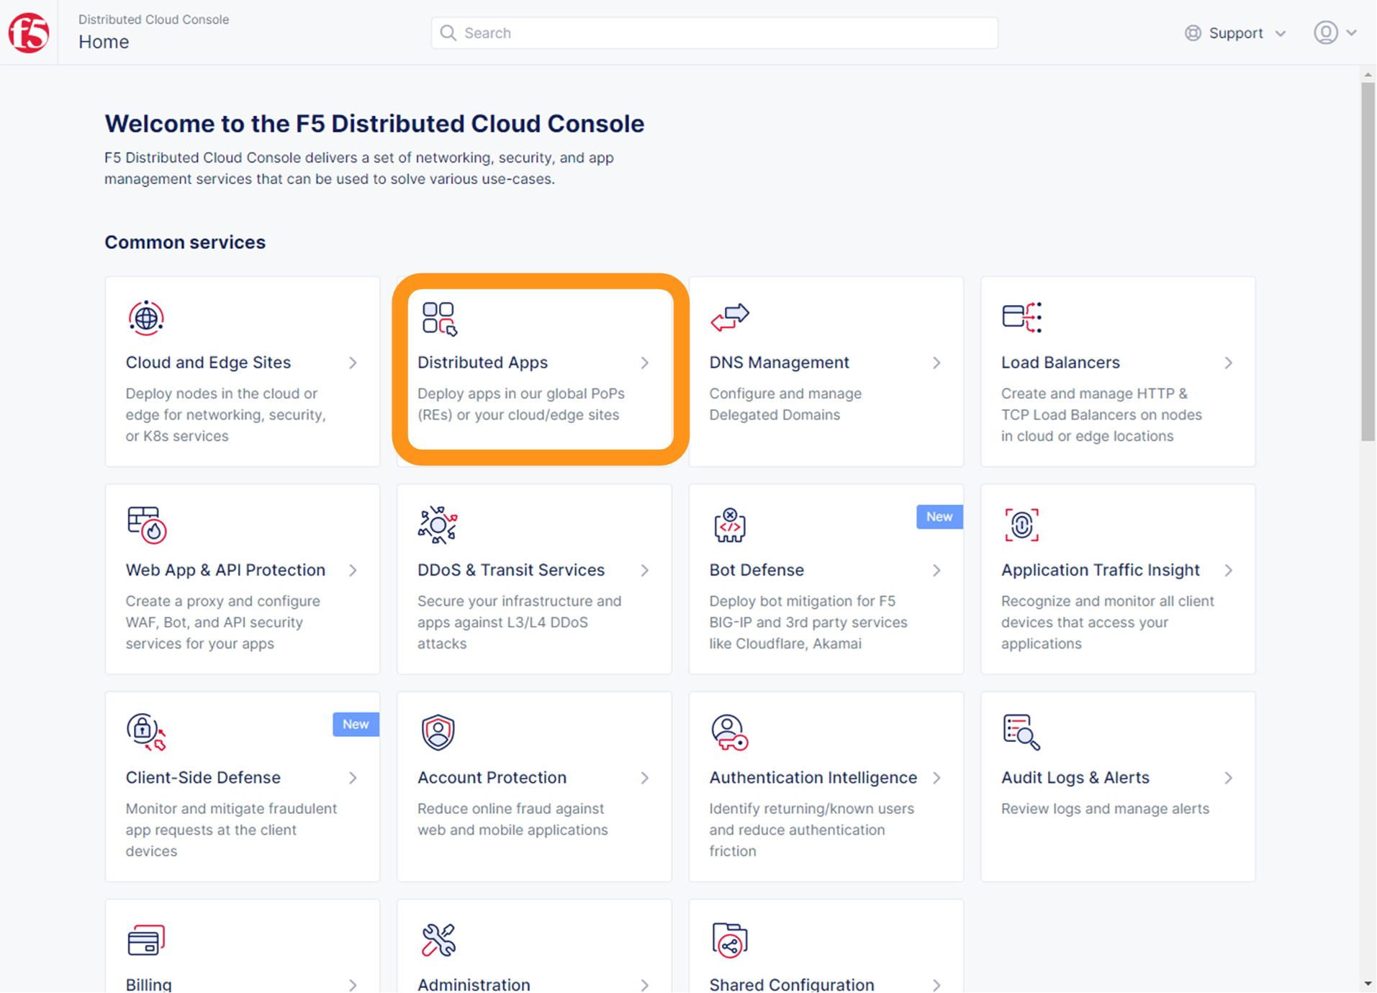1377x993 pixels.
Task: Click the Account Protection shield icon
Action: pos(438,733)
